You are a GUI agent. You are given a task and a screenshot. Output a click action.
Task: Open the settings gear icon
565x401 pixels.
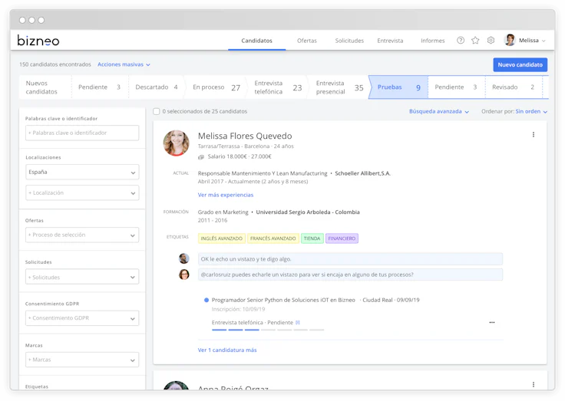tap(491, 41)
